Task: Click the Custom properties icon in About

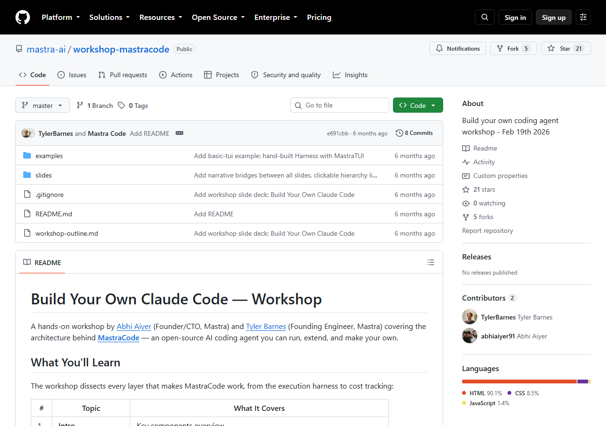Action: click(x=466, y=176)
